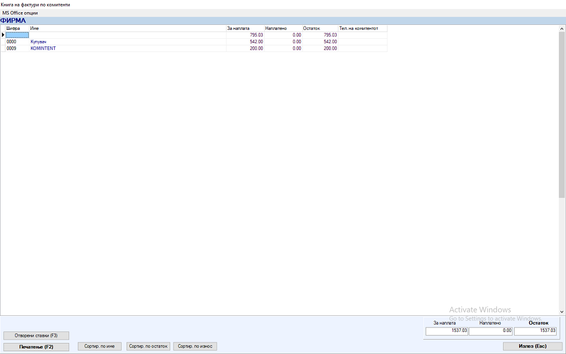Click the Сортир. по износ button

195,346
